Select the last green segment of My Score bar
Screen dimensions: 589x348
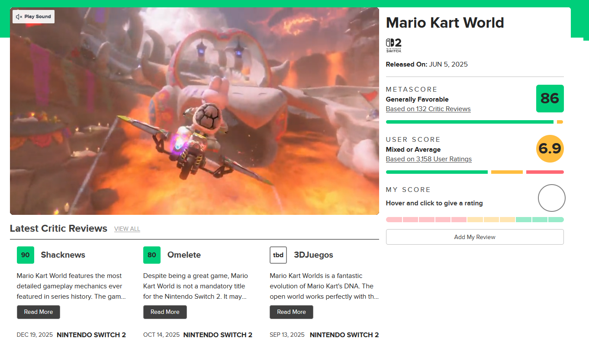(x=556, y=220)
